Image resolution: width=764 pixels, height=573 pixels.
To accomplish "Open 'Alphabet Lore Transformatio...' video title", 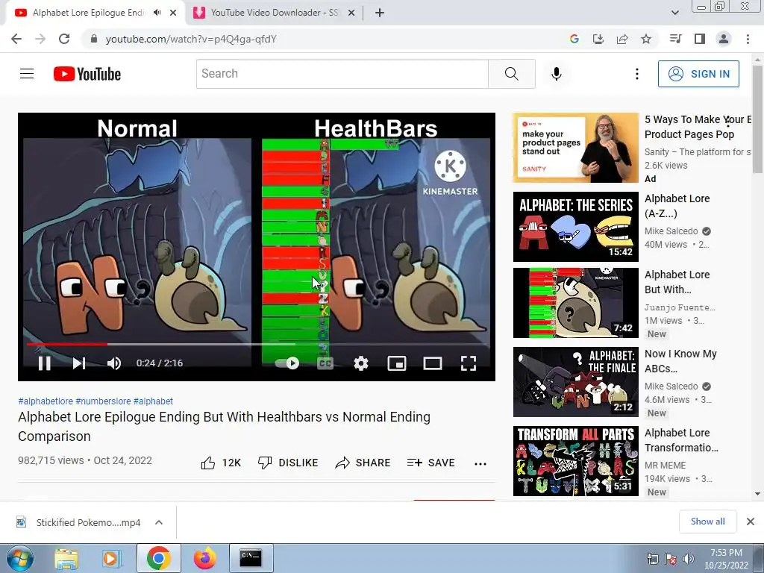I will (x=681, y=440).
